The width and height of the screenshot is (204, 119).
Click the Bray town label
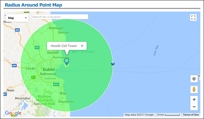coord(63,93)
